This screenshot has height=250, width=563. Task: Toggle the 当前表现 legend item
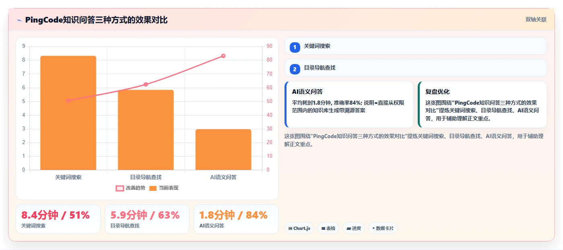[164, 188]
